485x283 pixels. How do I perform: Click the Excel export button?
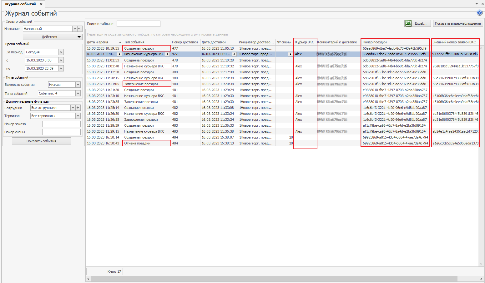tap(417, 23)
